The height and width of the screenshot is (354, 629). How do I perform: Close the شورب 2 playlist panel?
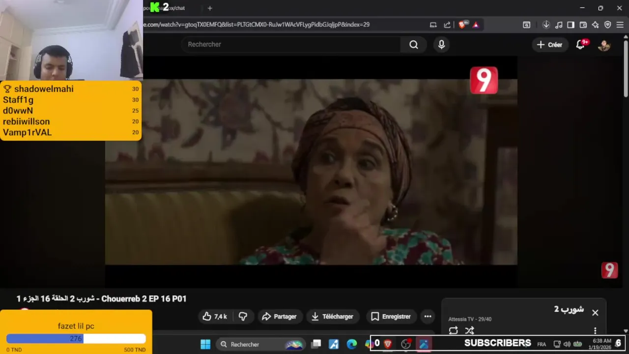(595, 313)
